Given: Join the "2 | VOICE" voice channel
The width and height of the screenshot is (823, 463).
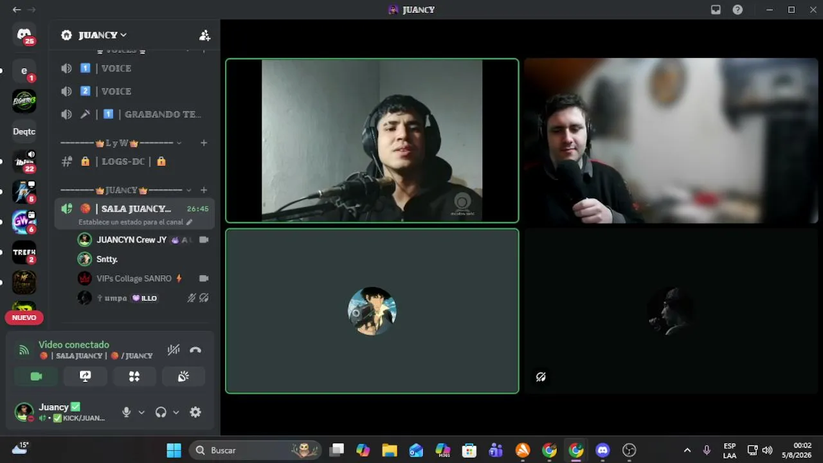Looking at the screenshot, I should 134,91.
